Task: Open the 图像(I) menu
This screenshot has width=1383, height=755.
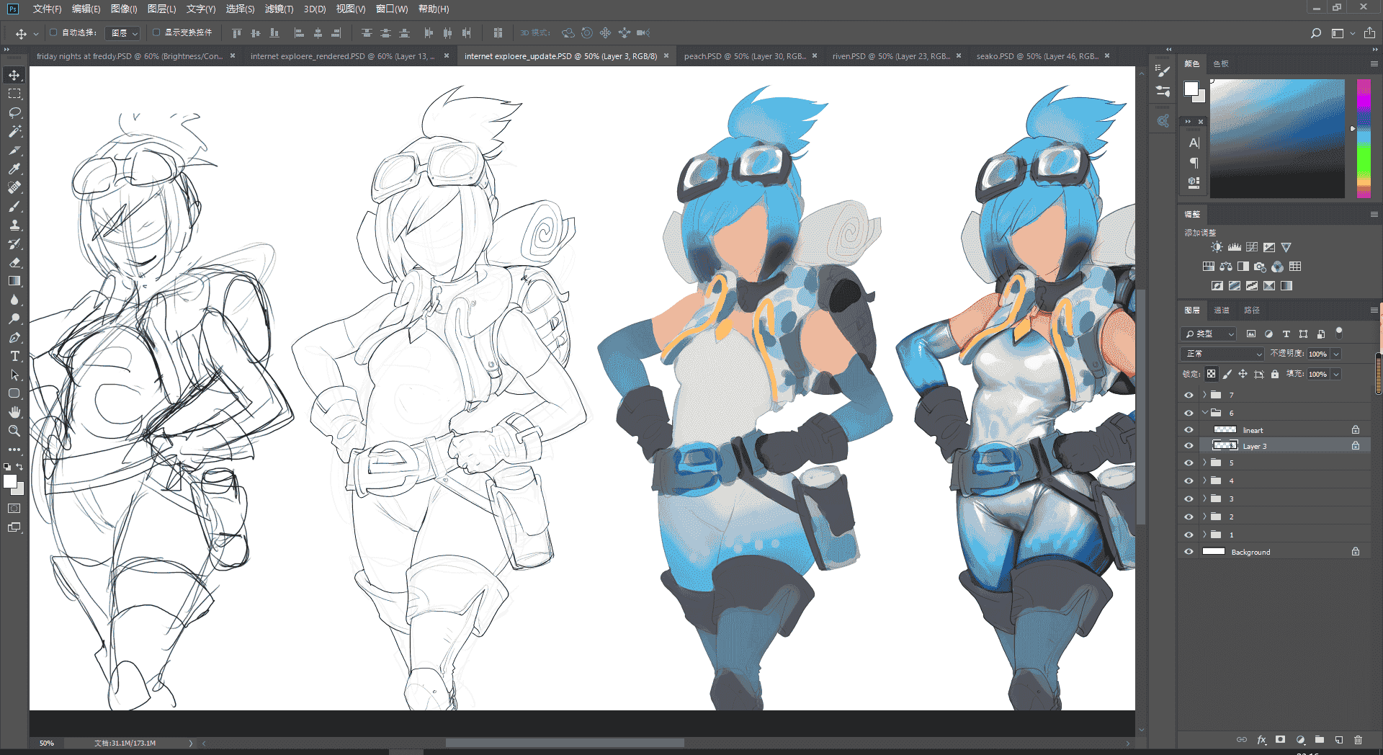Action: tap(124, 9)
